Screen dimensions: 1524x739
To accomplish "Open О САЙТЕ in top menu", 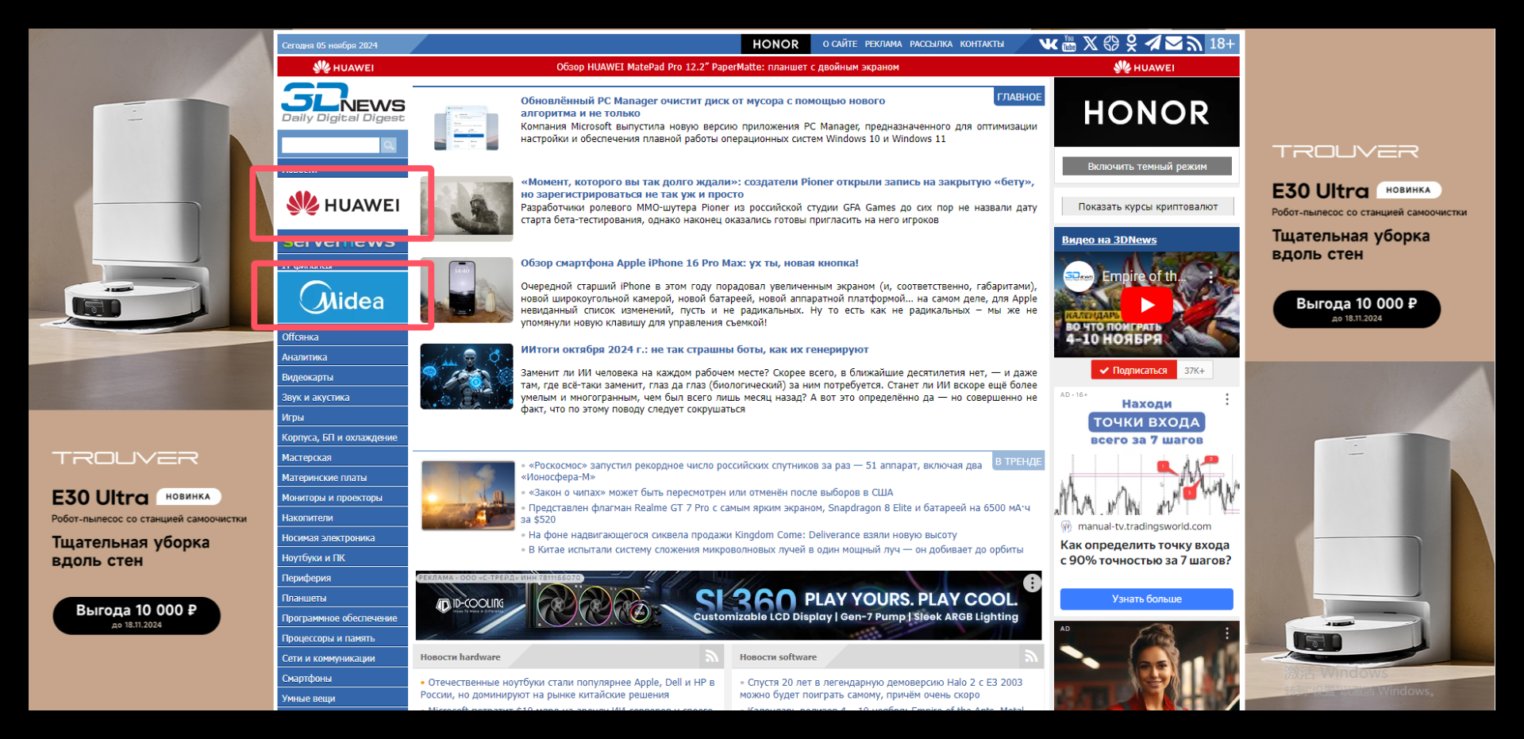I will click(x=840, y=44).
